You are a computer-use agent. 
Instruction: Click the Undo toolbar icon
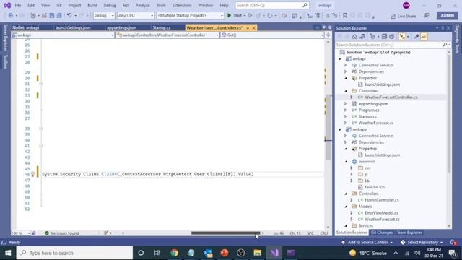[x=69, y=16]
